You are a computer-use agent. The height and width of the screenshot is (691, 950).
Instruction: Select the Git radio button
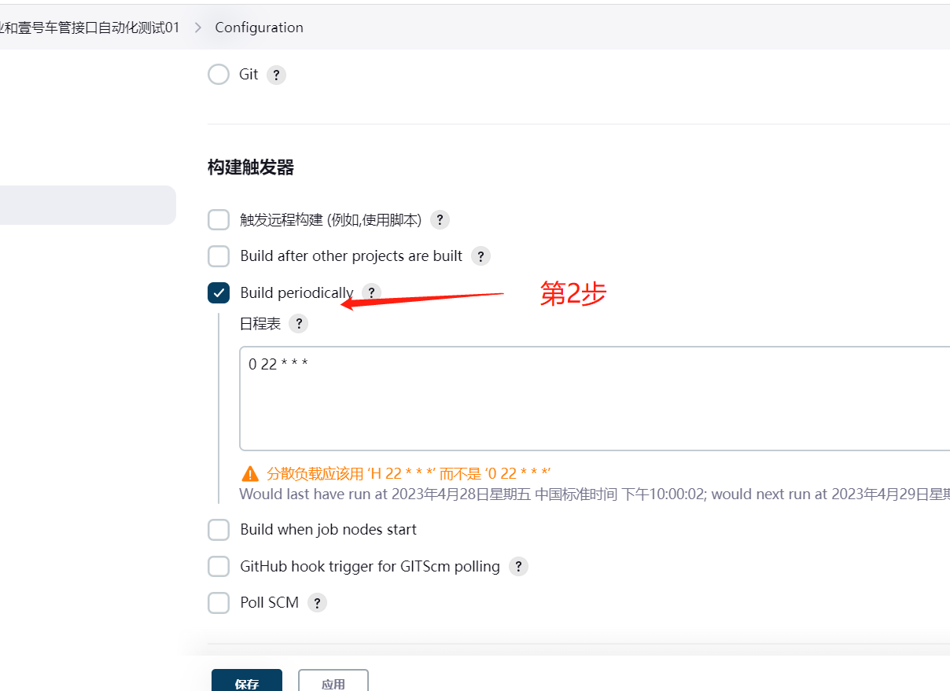tap(219, 75)
